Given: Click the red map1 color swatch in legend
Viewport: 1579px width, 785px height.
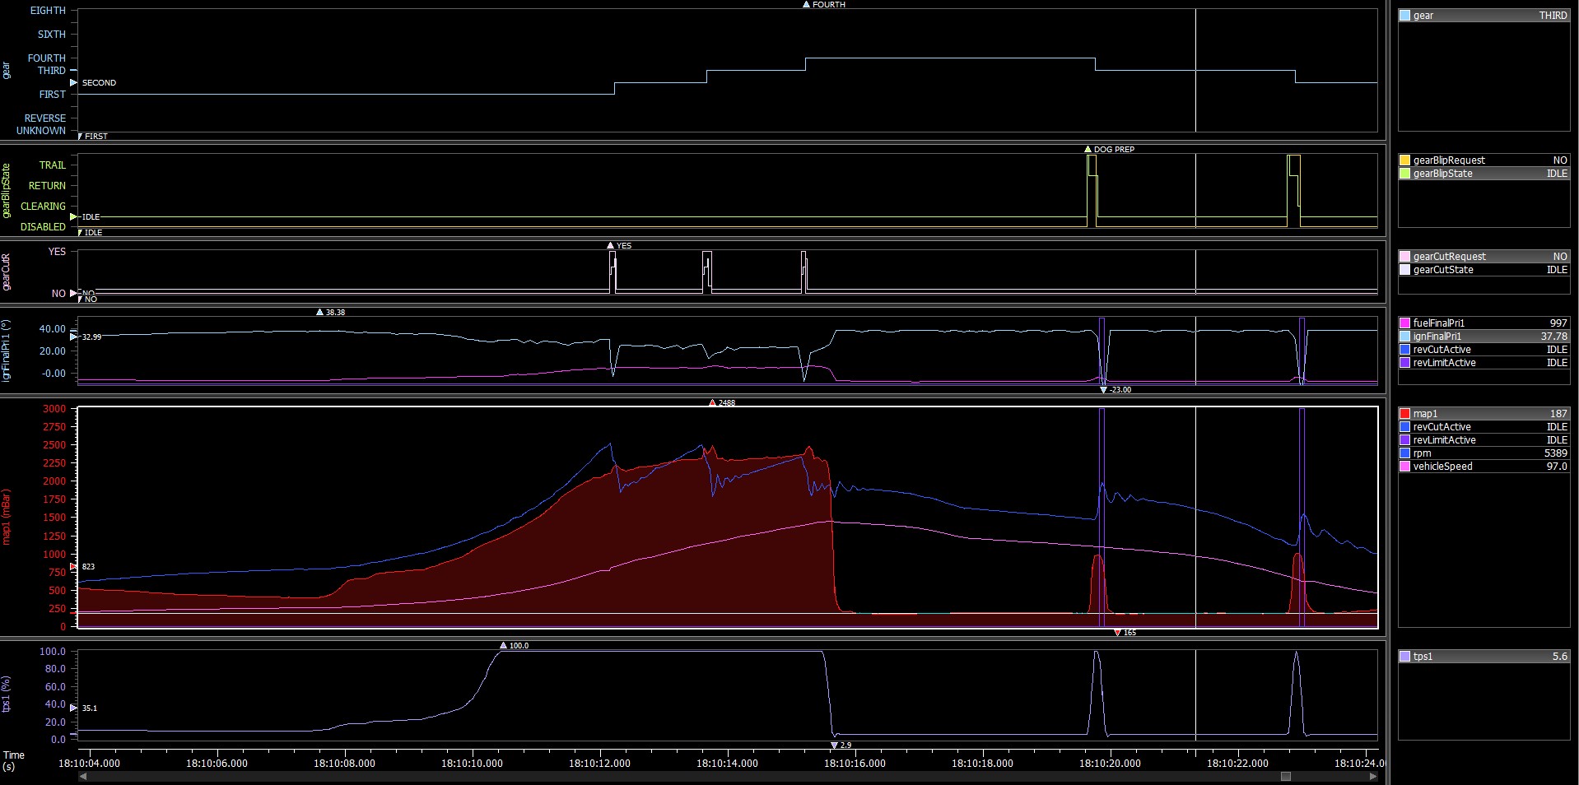Looking at the screenshot, I should tap(1405, 414).
